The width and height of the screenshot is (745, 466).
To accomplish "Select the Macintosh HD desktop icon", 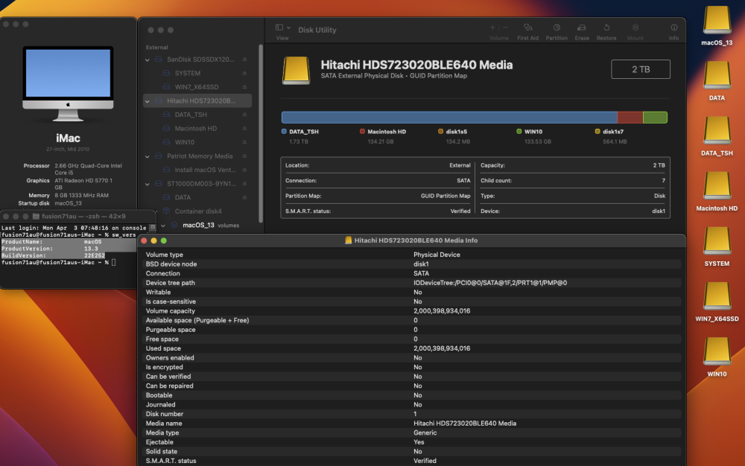I will 717,191.
